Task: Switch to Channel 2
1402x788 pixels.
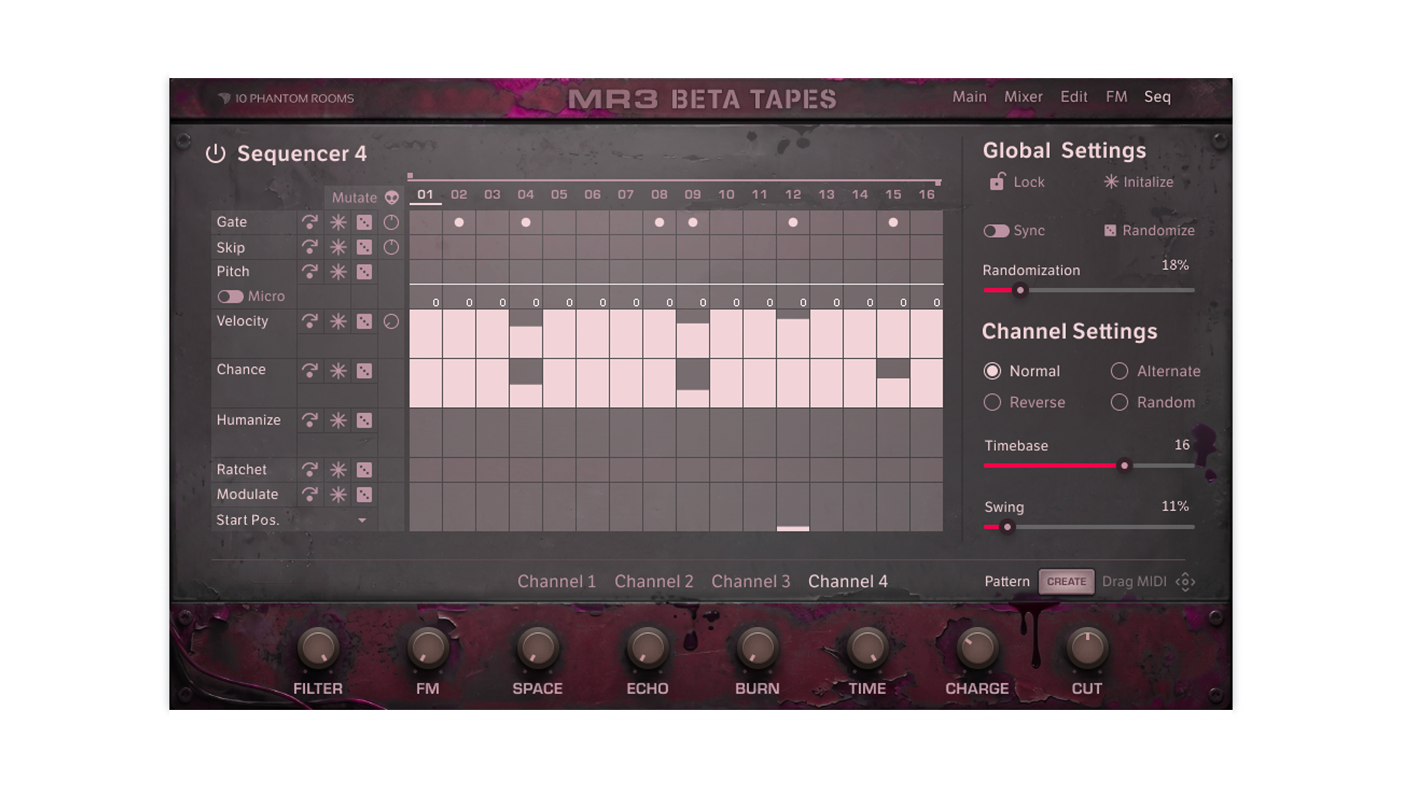Action: coord(654,582)
